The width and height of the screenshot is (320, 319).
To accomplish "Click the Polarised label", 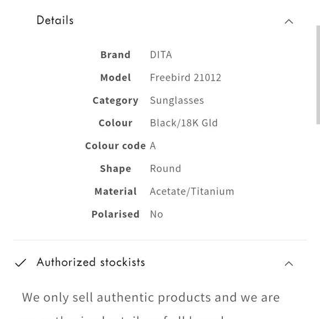I will tap(115, 214).
